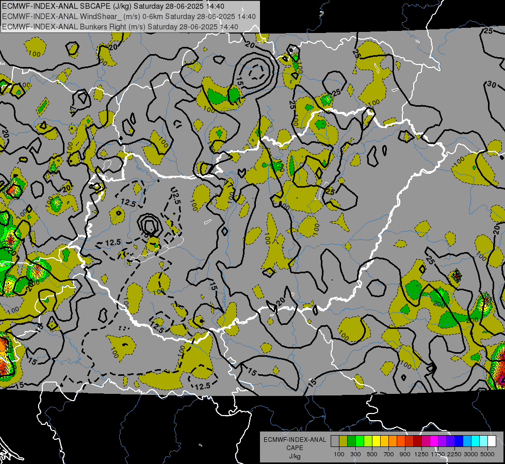Click the legend's 300 tick label
The width and height of the screenshot is (505, 464).
(355, 454)
